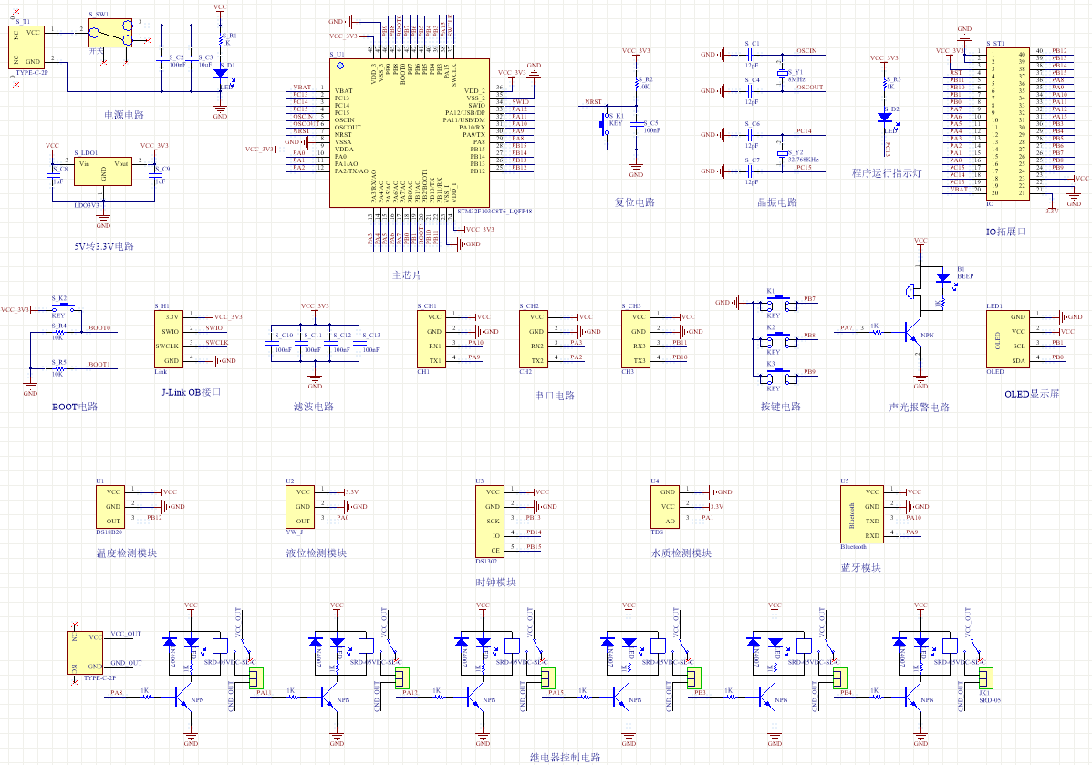Click the S_H1 J-Link connector block
1092x765 pixels.
click(168, 339)
